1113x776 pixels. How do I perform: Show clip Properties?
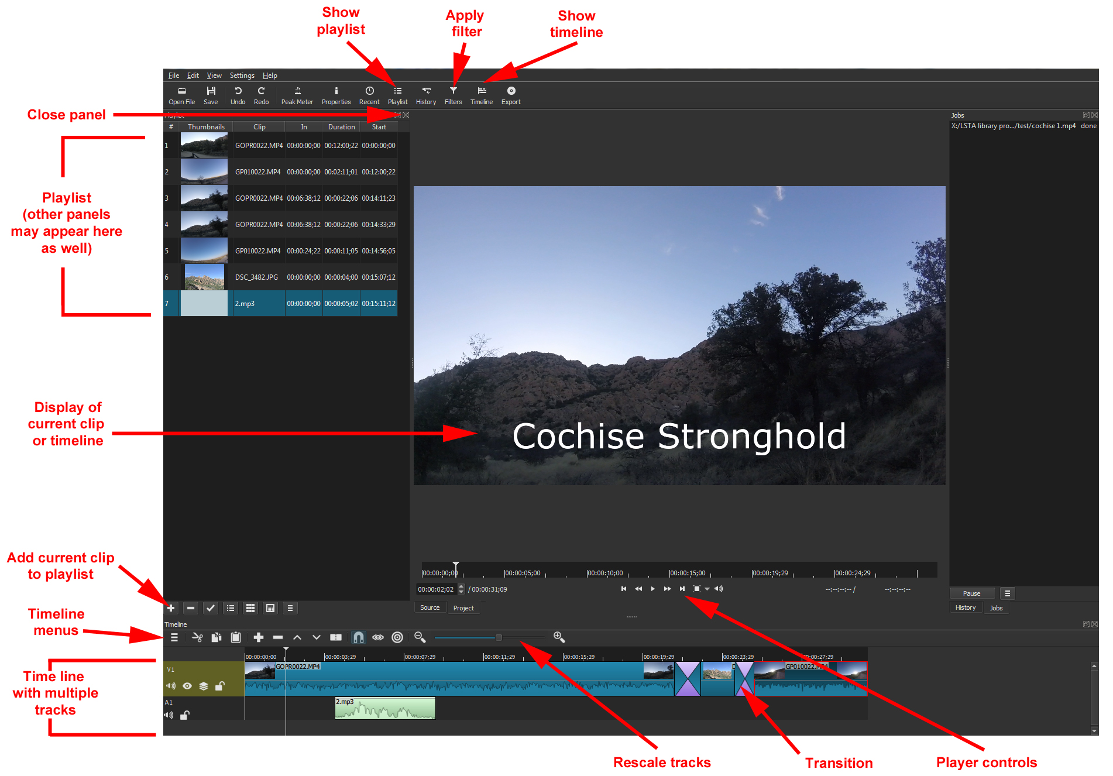tap(336, 95)
